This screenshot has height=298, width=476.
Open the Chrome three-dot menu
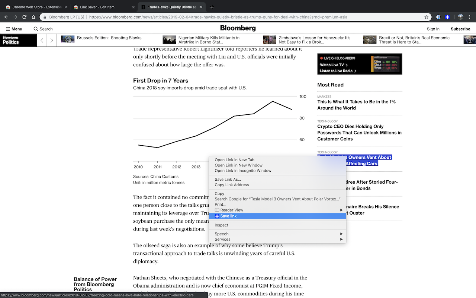pyautogui.click(x=470, y=17)
